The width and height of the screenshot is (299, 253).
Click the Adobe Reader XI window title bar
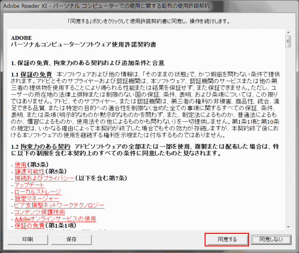point(149,6)
